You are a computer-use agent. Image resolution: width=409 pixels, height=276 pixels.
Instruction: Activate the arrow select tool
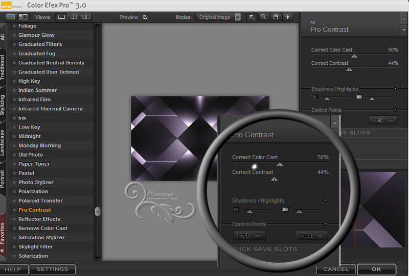click(x=252, y=17)
